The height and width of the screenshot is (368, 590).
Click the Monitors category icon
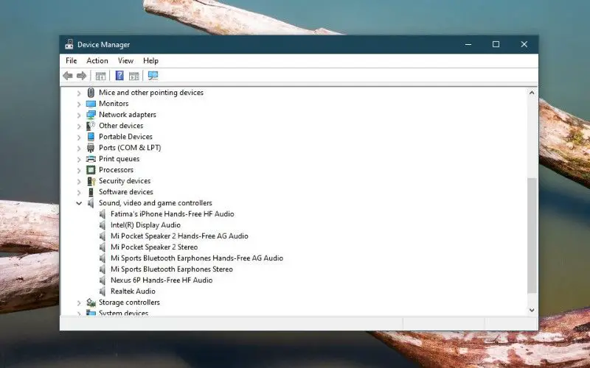click(x=91, y=104)
